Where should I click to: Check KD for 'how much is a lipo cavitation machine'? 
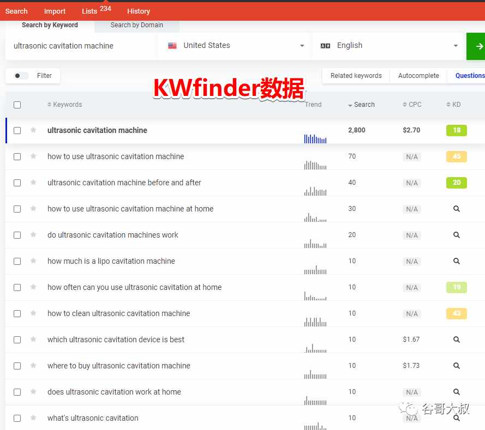point(457,261)
